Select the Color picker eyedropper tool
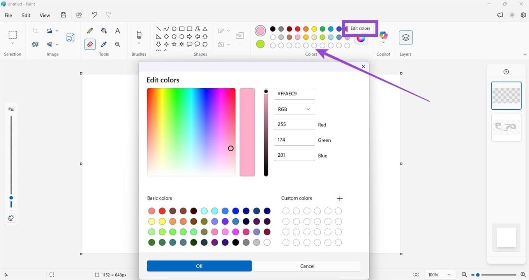Screen dimensions: 529x280 (x=104, y=44)
